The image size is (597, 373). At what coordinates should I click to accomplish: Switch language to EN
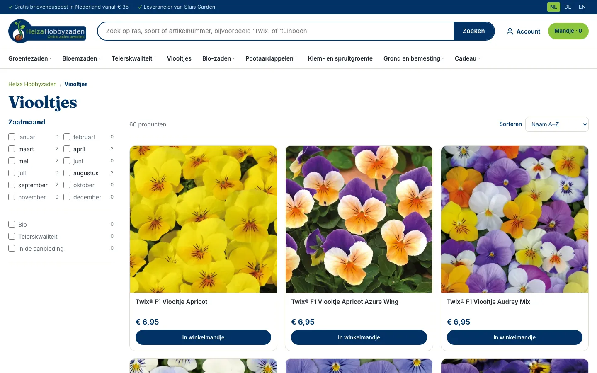[x=582, y=7]
